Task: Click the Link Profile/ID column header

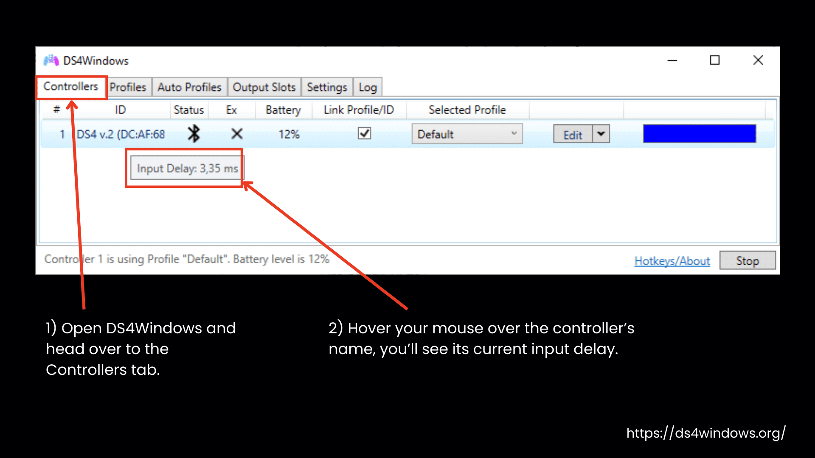Action: point(359,110)
